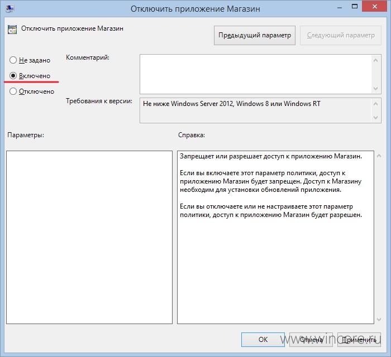Minimize the dialog window
This screenshot has height=357, width=391.
[x=340, y=7]
